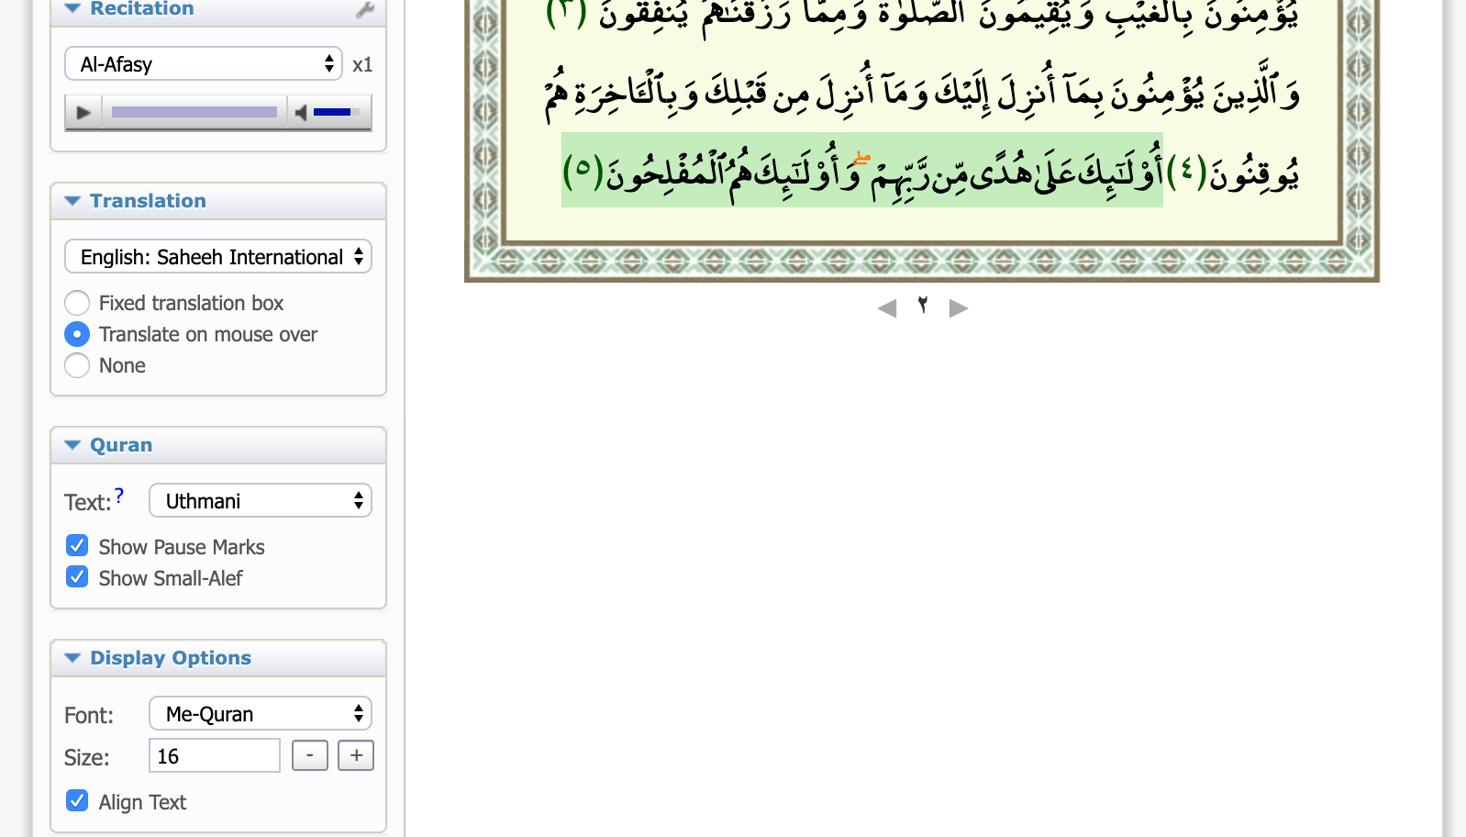Go to next page left arrow
Screen dimensions: 1466x837
(x=887, y=308)
